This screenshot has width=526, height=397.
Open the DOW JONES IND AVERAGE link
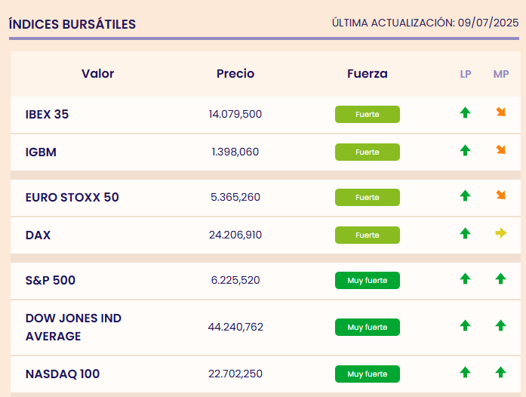pyautogui.click(x=73, y=327)
